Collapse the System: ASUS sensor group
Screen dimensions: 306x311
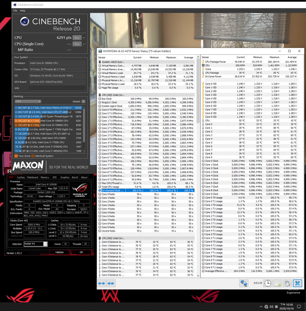(100, 62)
